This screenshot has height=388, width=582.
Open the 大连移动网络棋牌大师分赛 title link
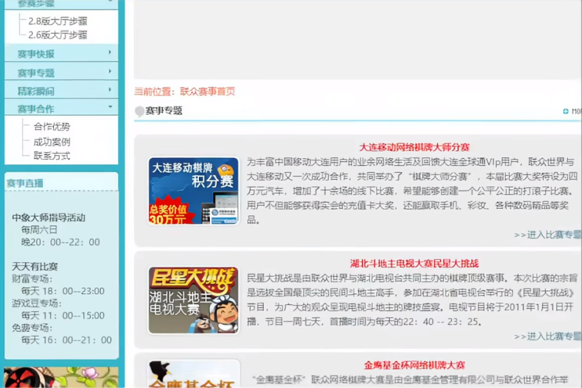pyautogui.click(x=414, y=147)
